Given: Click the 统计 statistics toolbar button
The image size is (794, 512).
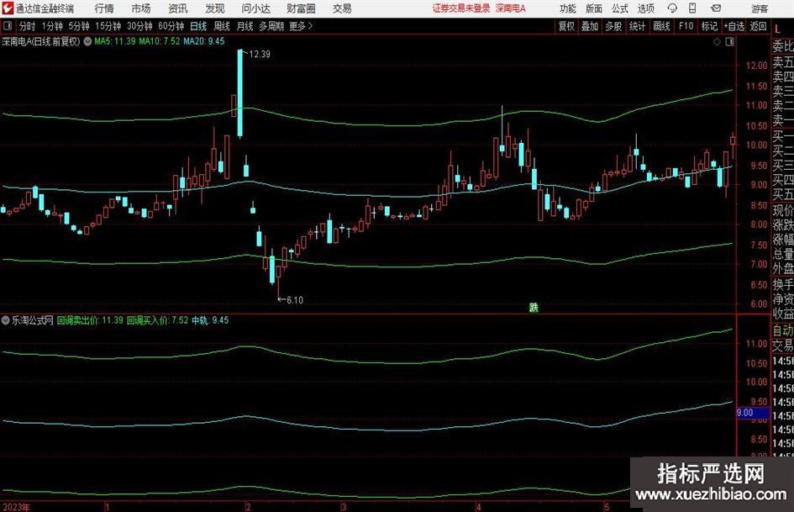Looking at the screenshot, I should (637, 26).
